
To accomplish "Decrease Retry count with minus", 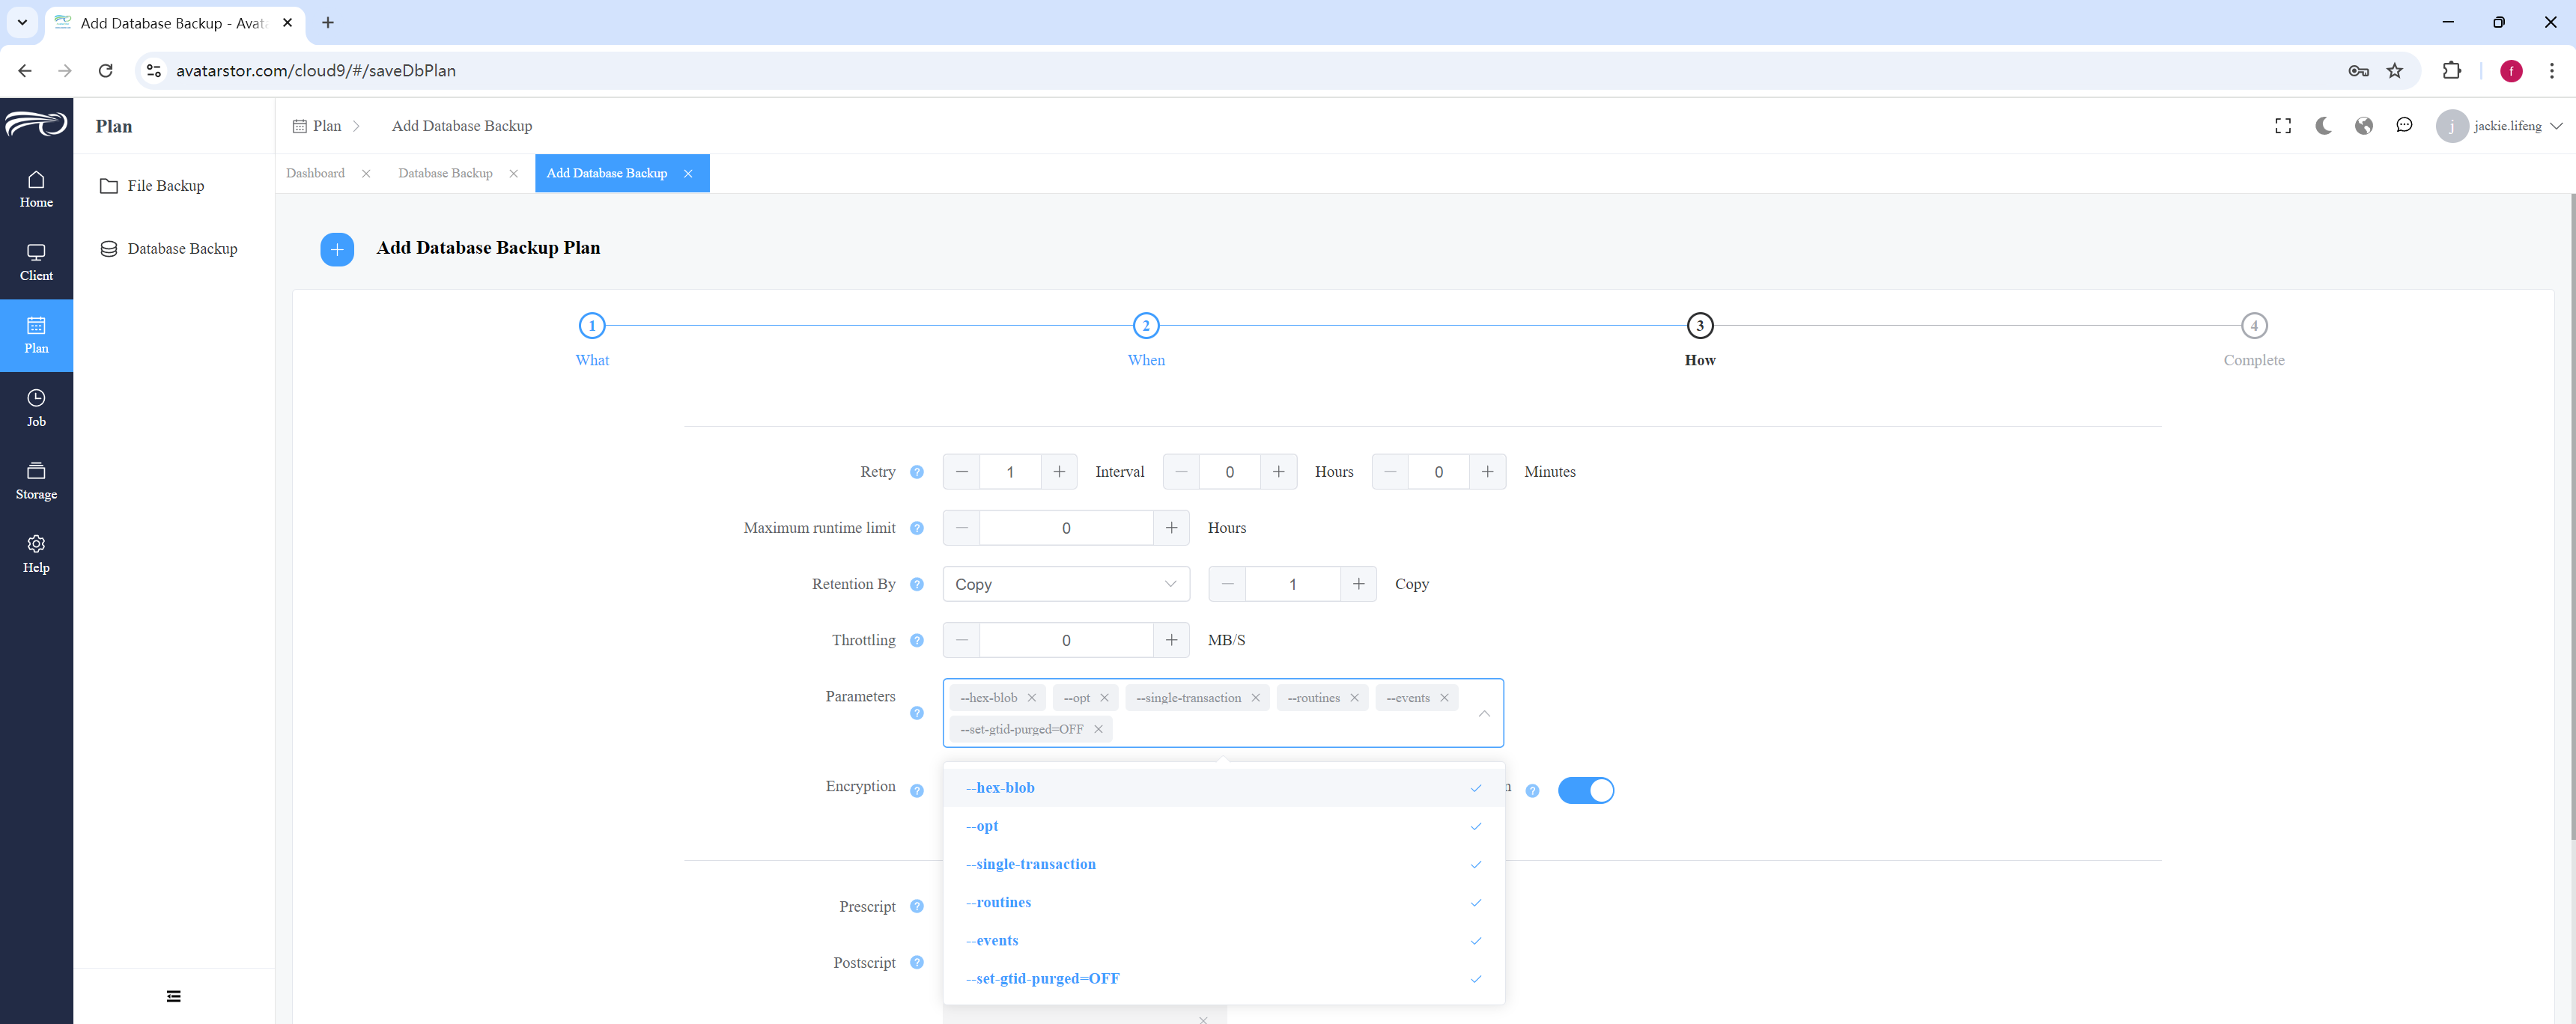I will tap(962, 472).
